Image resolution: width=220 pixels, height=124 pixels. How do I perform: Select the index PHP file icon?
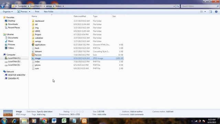pyautogui.click(x=33, y=62)
